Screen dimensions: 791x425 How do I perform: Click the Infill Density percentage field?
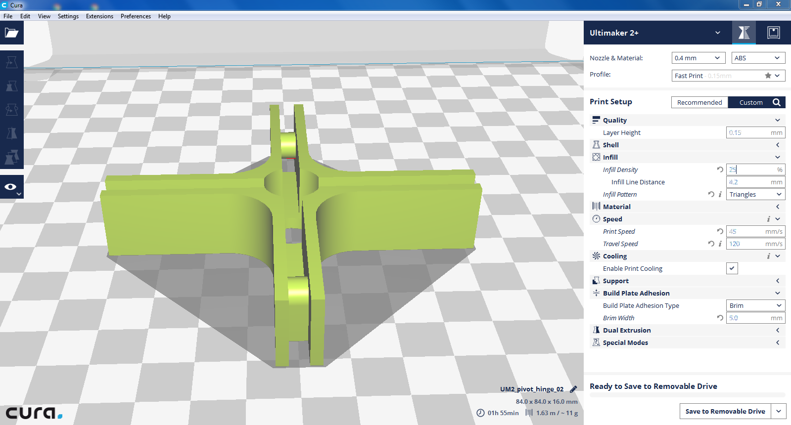tap(756, 170)
